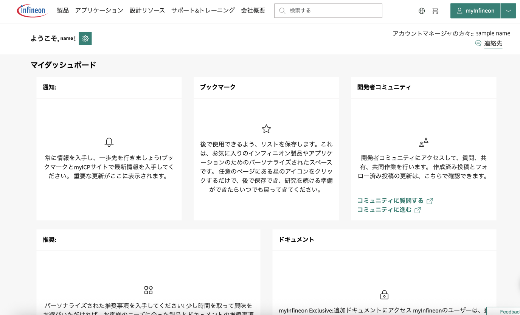
Task: Click the chat bubble icon beside 連絡先
Action: [x=478, y=43]
